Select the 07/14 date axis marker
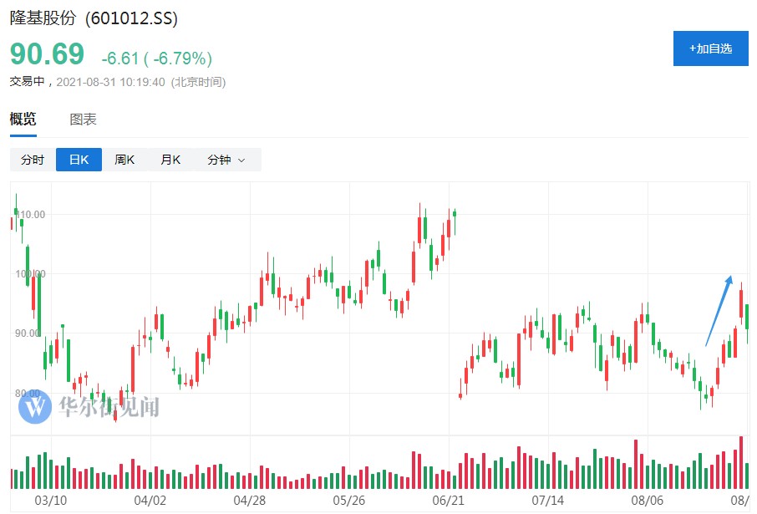The width and height of the screenshot is (757, 514). click(x=547, y=501)
